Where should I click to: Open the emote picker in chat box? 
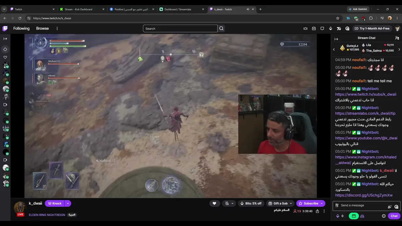(396, 207)
